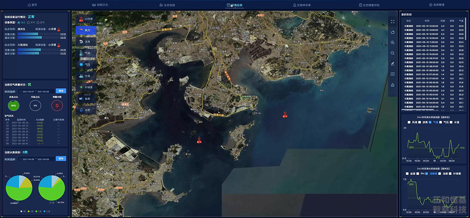Select the 小浮漂 buoy layer button
This screenshot has height=218, width=470.
[x=86, y=19]
